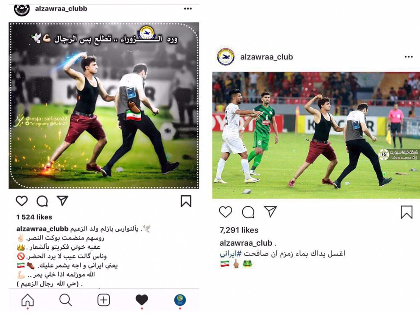Screen dimensions: 420x315
Task: Like the alzawraa_club post with heart icon
Action: (226, 212)
